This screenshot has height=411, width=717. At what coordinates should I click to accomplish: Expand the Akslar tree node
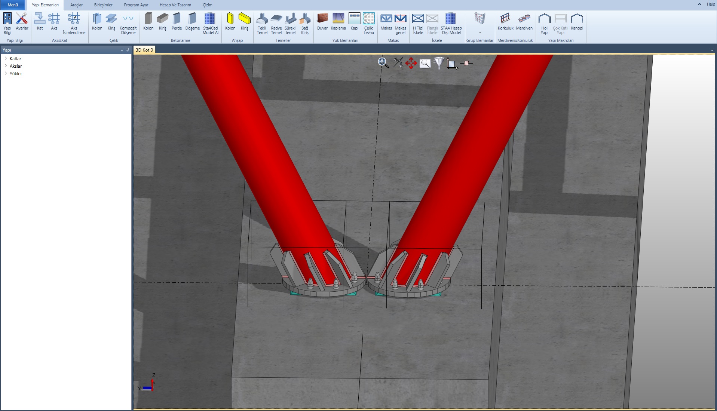(6, 66)
